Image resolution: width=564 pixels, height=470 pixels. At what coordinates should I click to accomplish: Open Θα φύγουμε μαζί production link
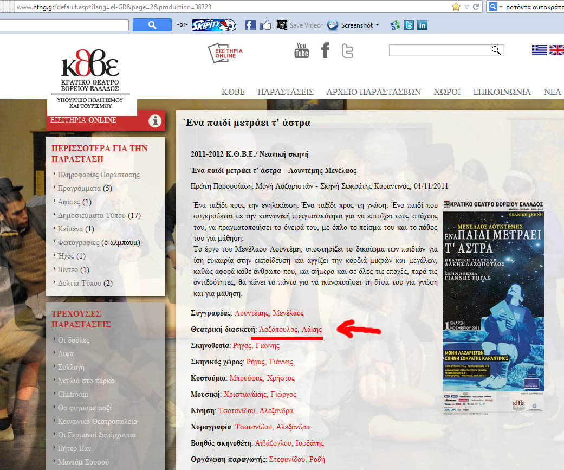pyautogui.click(x=85, y=408)
